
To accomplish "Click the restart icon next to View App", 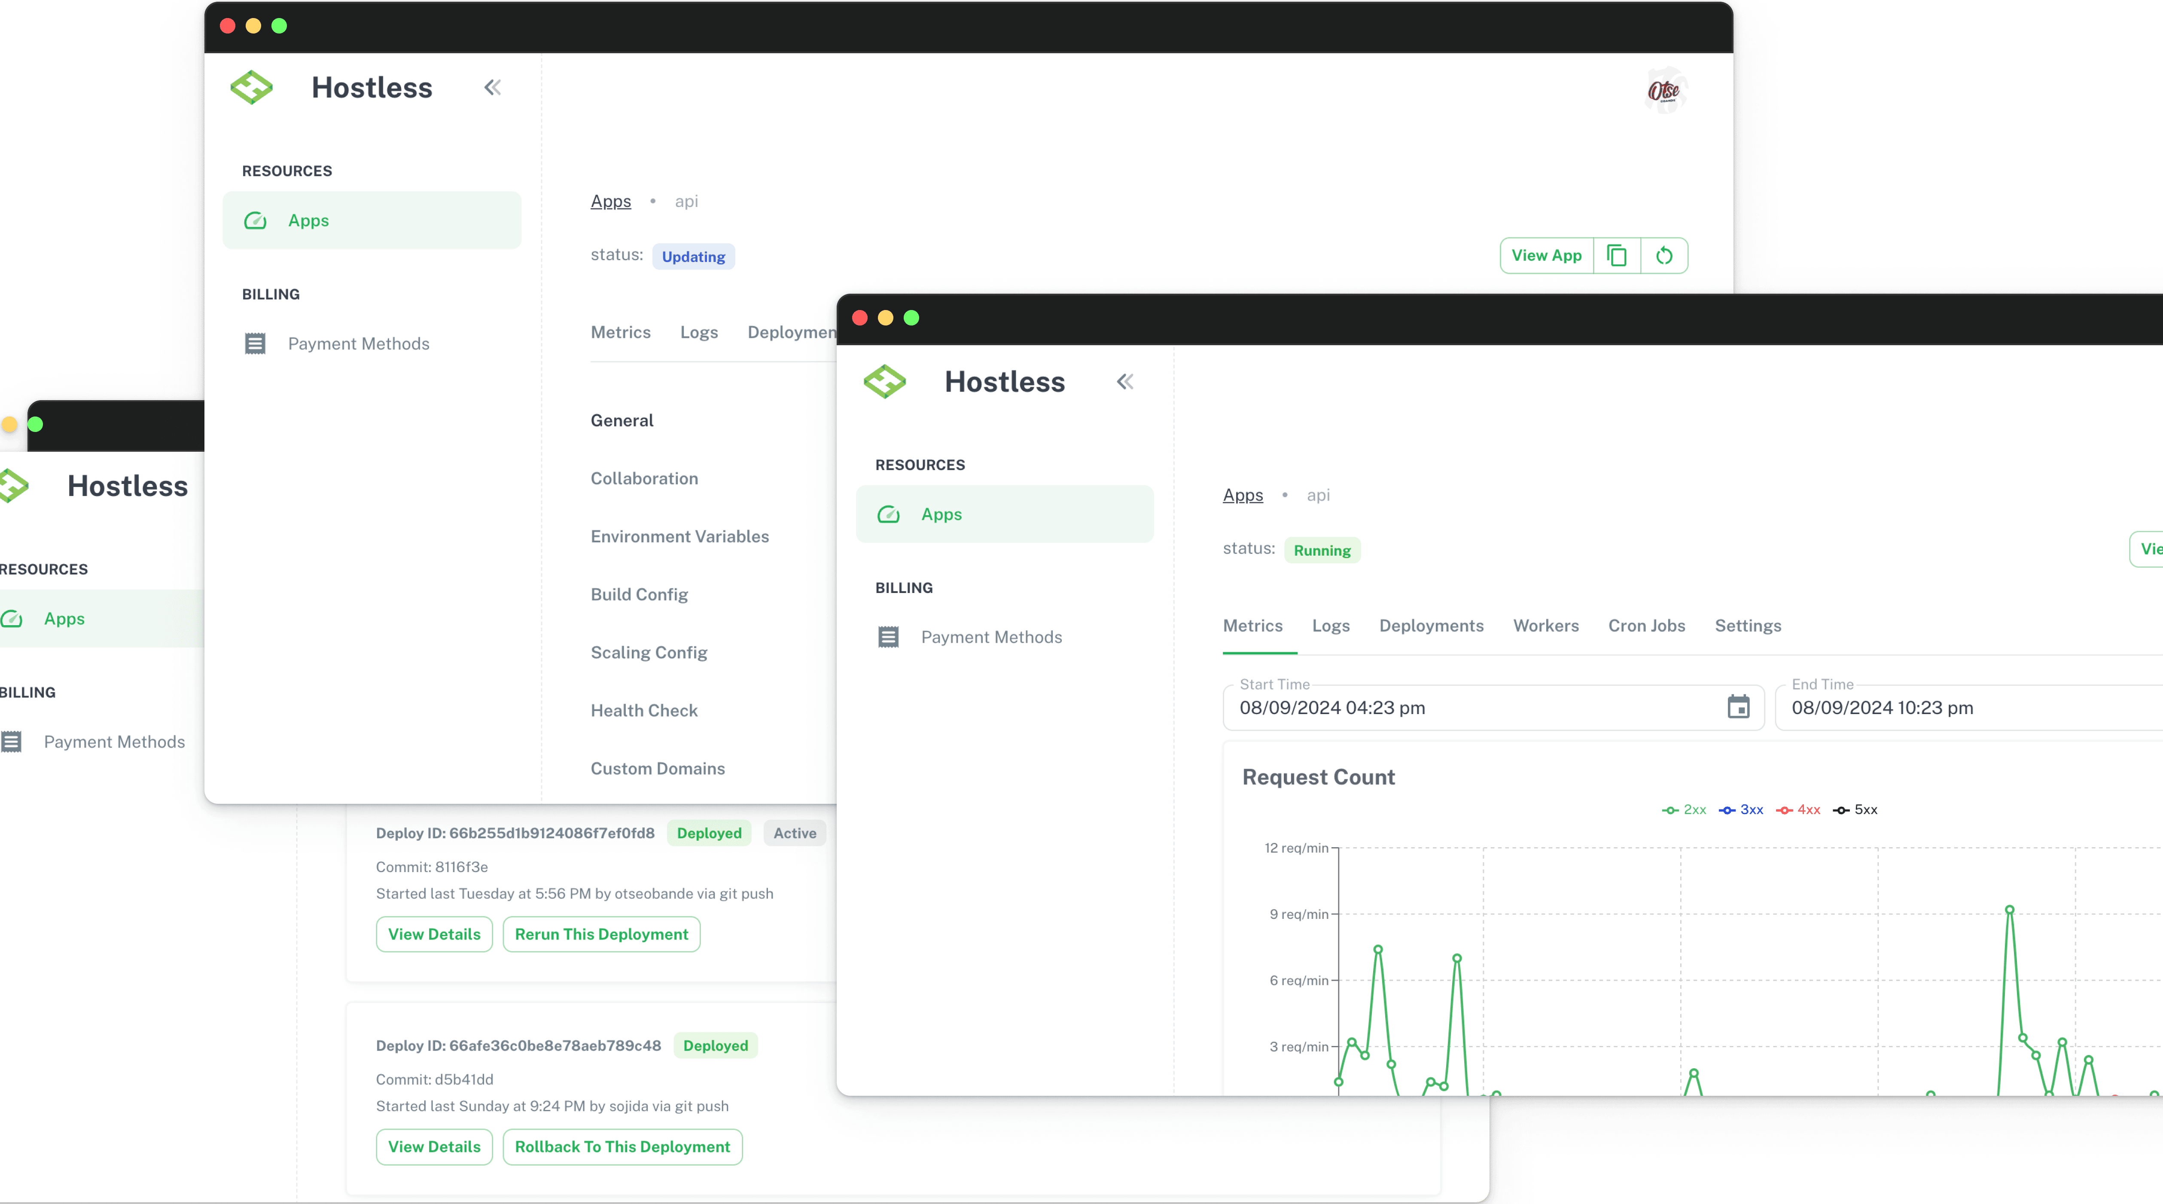I will (1664, 255).
